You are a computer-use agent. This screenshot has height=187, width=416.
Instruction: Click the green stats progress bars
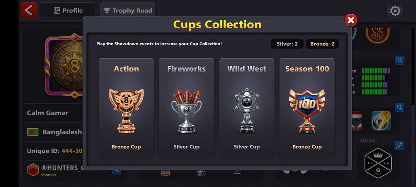(x=376, y=81)
